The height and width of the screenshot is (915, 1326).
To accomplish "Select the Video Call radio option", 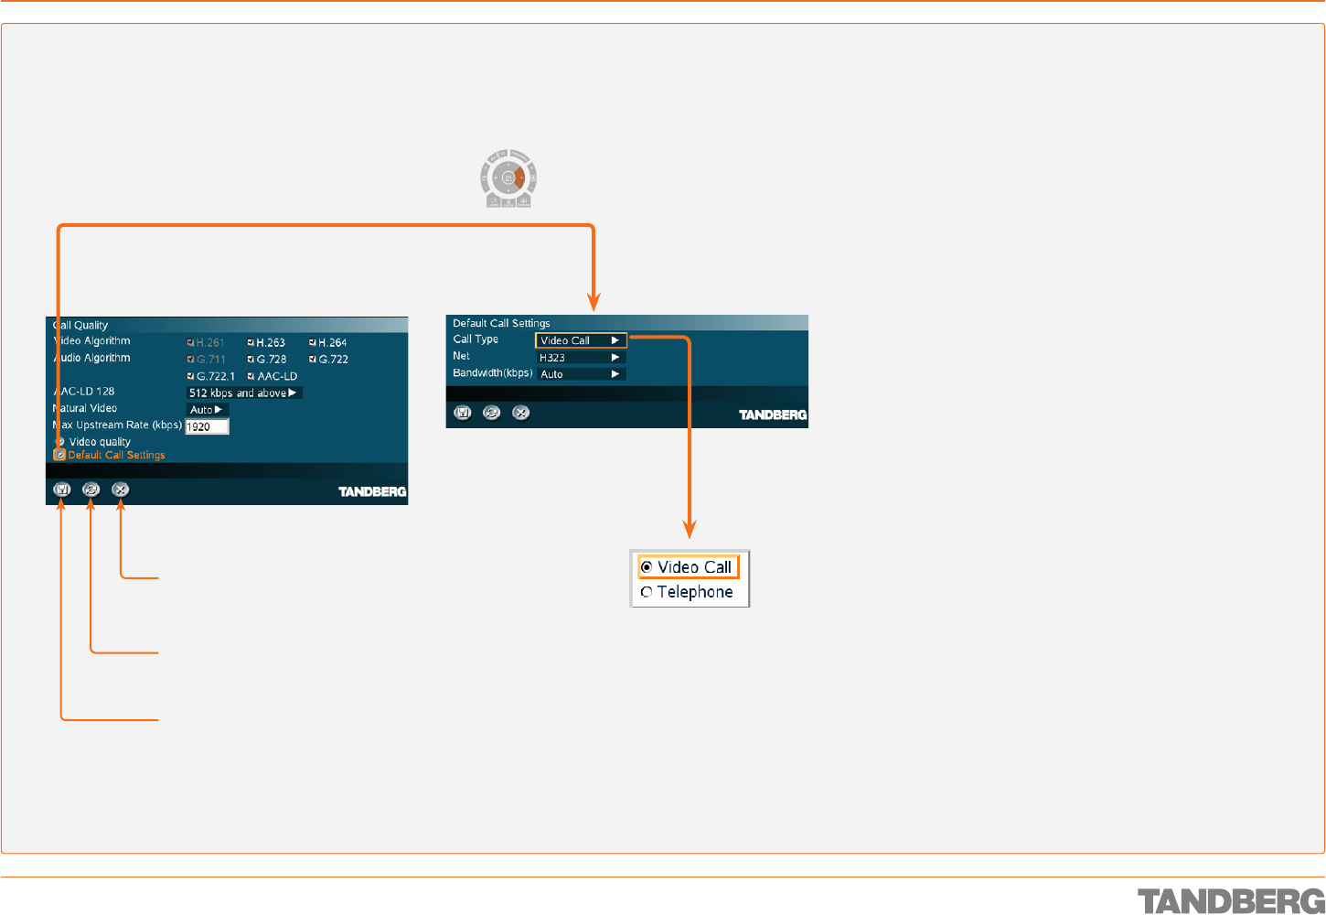I will pos(688,567).
